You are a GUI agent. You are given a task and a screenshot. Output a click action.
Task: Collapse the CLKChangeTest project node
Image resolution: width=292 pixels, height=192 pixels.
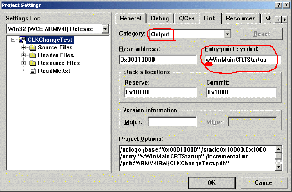pyautogui.click(x=13, y=40)
